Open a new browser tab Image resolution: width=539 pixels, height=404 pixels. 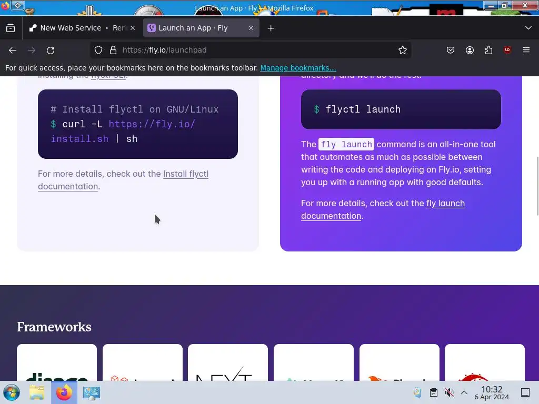coord(271,28)
